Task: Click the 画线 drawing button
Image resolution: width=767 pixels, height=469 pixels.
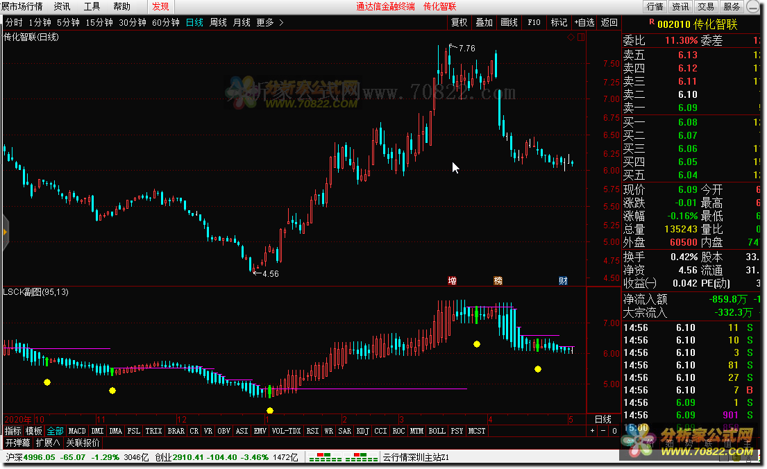Action: 509,22
